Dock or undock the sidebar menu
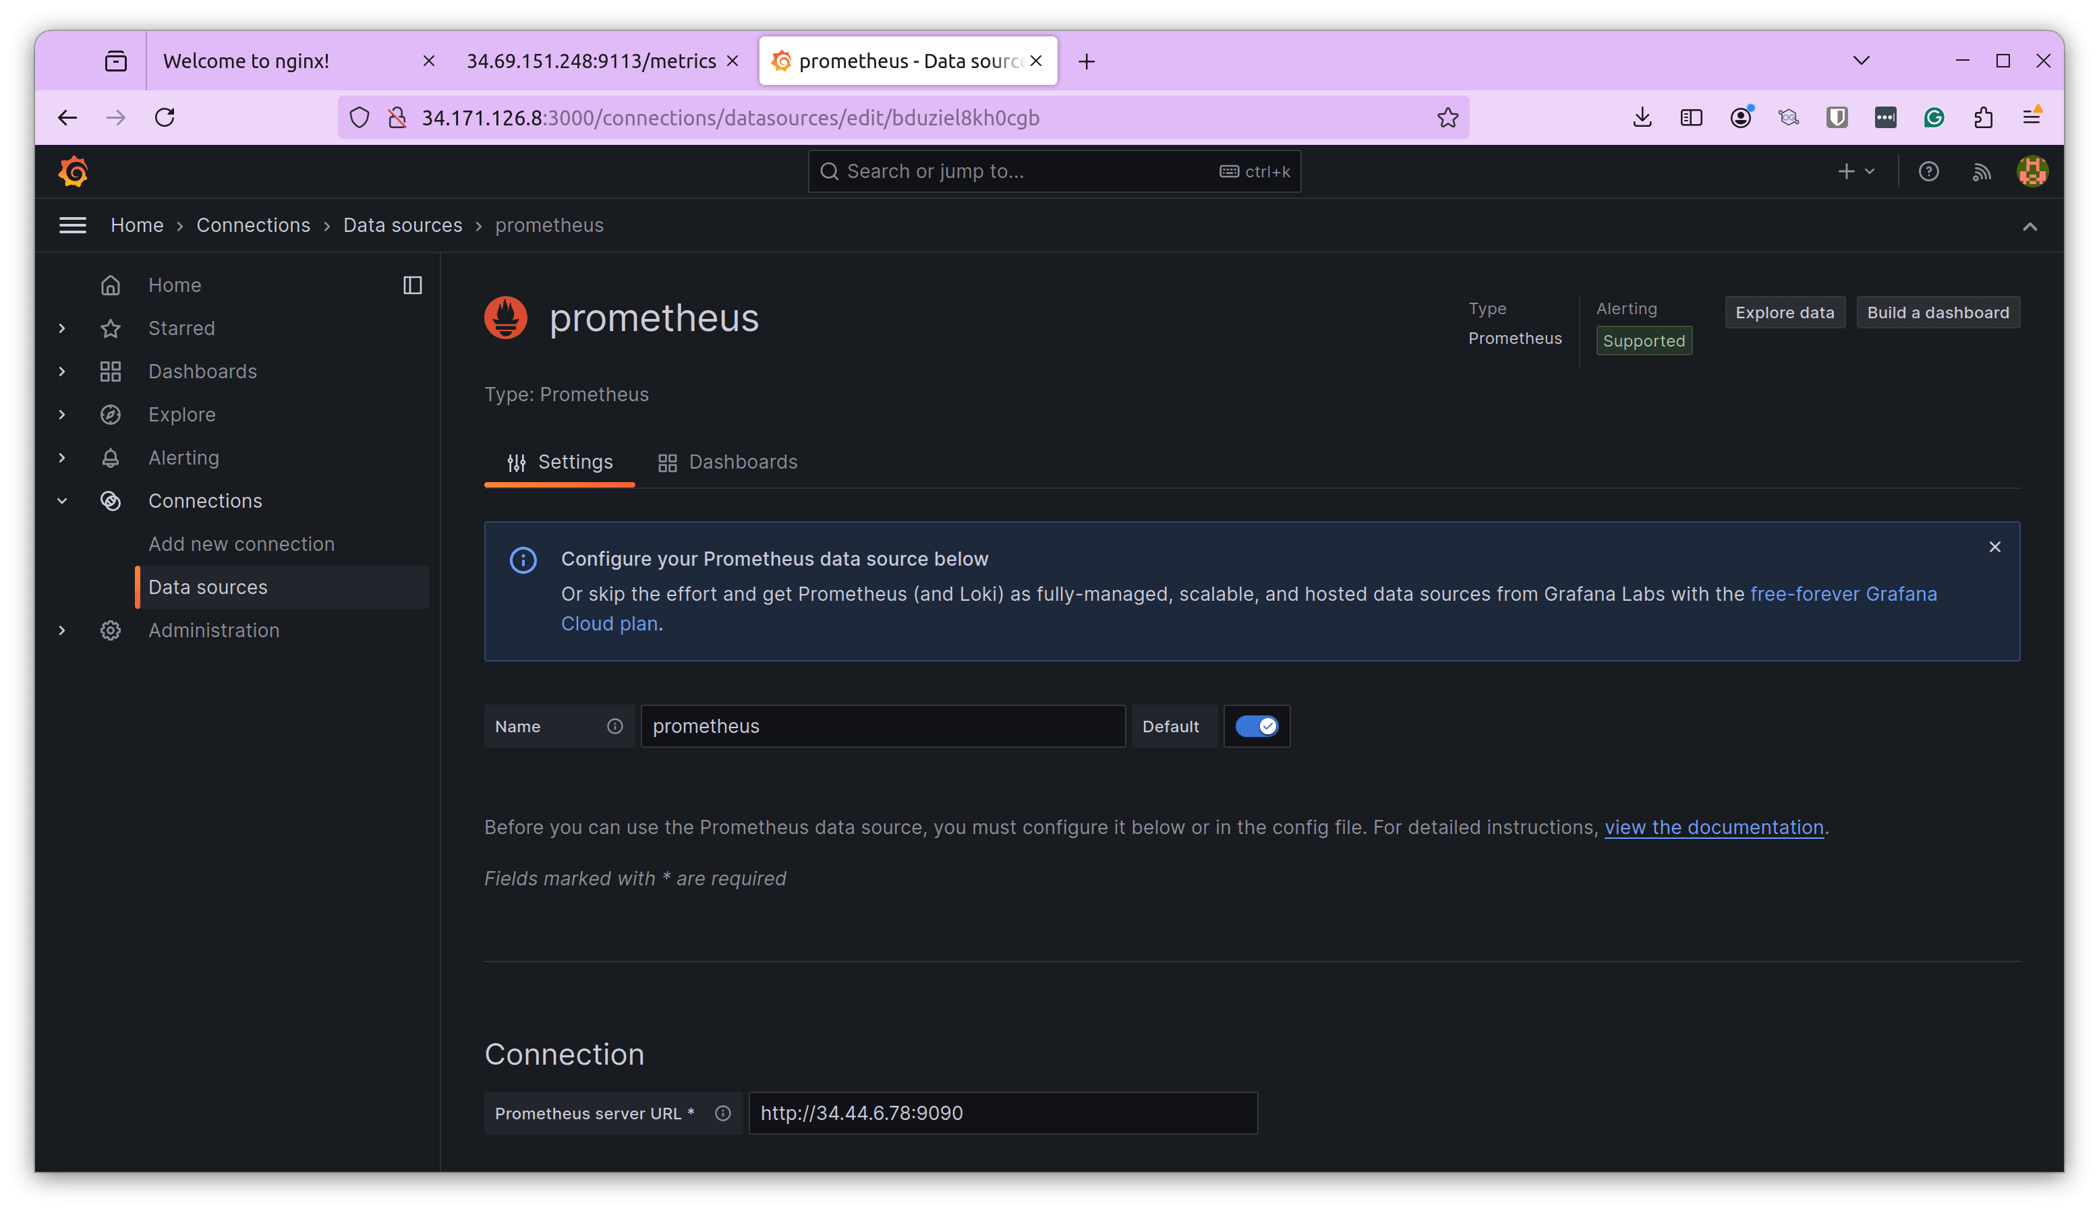The image size is (2099, 1211). [x=413, y=285]
